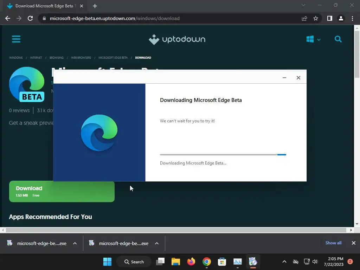Open the Chrome three-dot menu
The height and width of the screenshot is (270, 360).
tap(352, 18)
